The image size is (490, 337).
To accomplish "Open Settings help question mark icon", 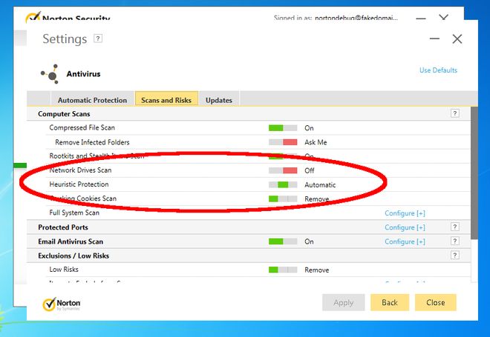I will click(98, 39).
